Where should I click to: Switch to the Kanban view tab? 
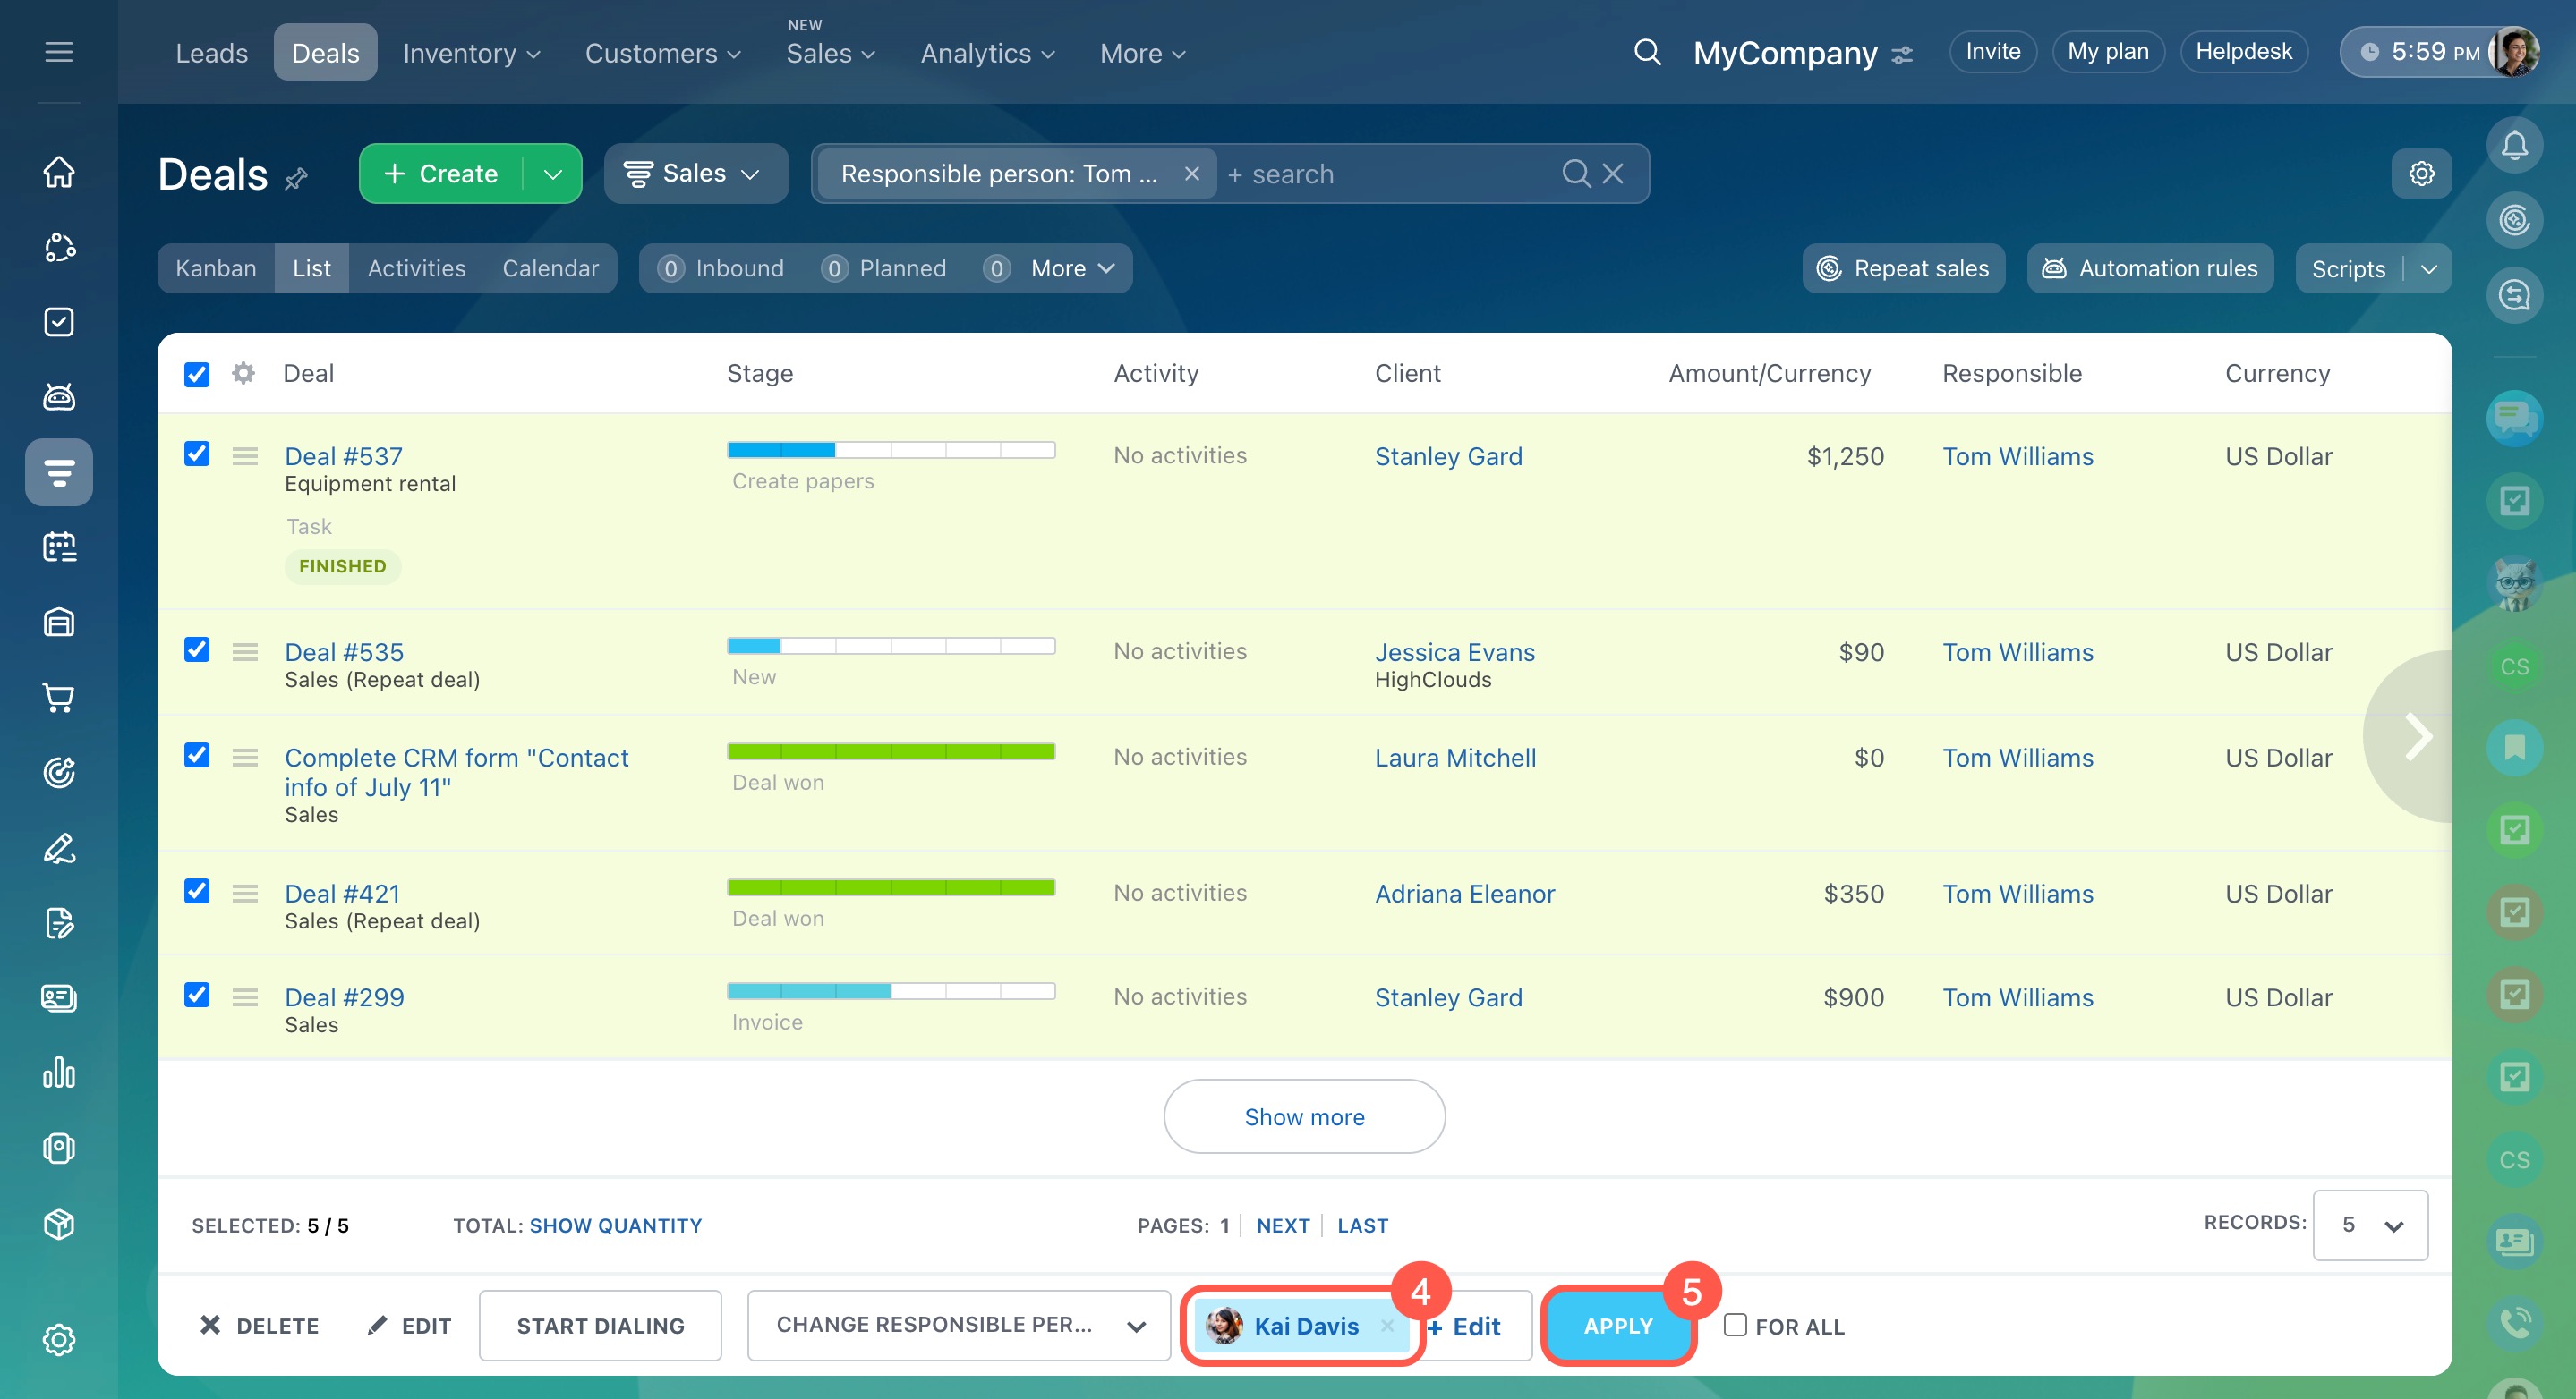click(x=216, y=269)
